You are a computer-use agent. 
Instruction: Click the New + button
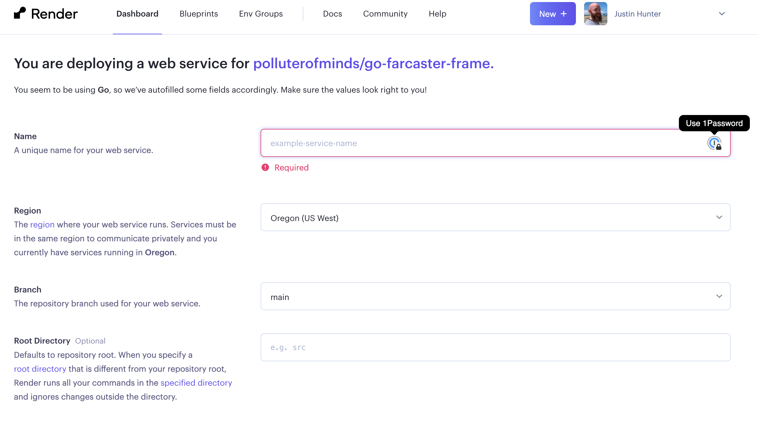tap(553, 14)
